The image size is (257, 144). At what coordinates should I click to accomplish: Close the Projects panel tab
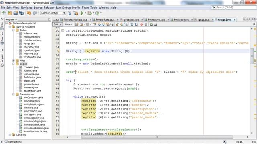click(x=16, y=20)
